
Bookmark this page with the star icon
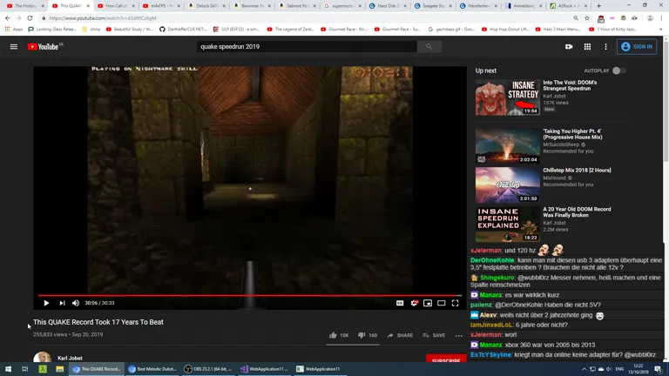pyautogui.click(x=587, y=18)
